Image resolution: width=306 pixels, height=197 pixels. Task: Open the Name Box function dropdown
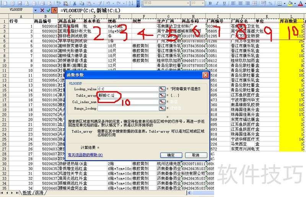pyautogui.click(x=36, y=10)
